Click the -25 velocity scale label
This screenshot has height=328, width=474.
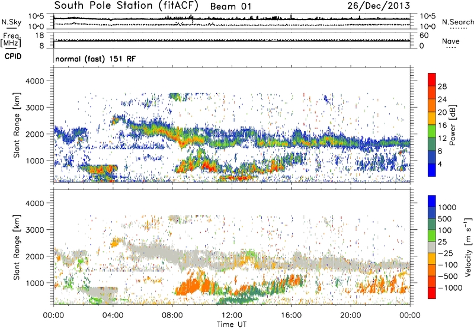click(445, 253)
